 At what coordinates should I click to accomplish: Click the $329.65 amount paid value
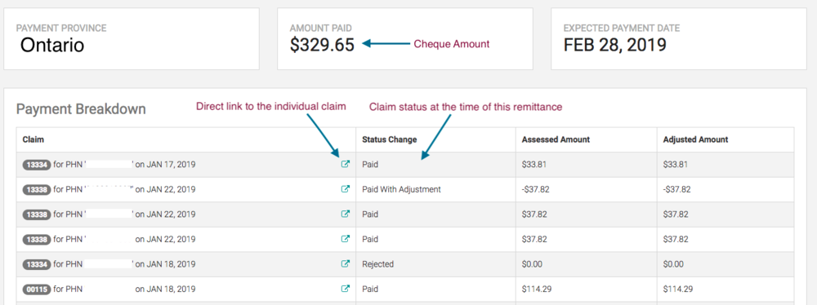[x=322, y=45]
